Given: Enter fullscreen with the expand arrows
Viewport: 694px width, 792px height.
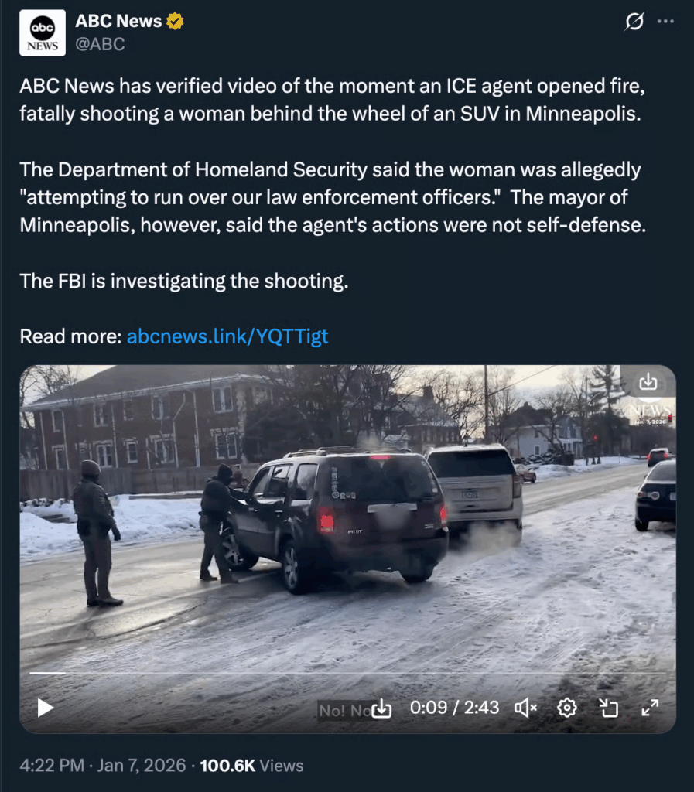Looking at the screenshot, I should coord(650,708).
